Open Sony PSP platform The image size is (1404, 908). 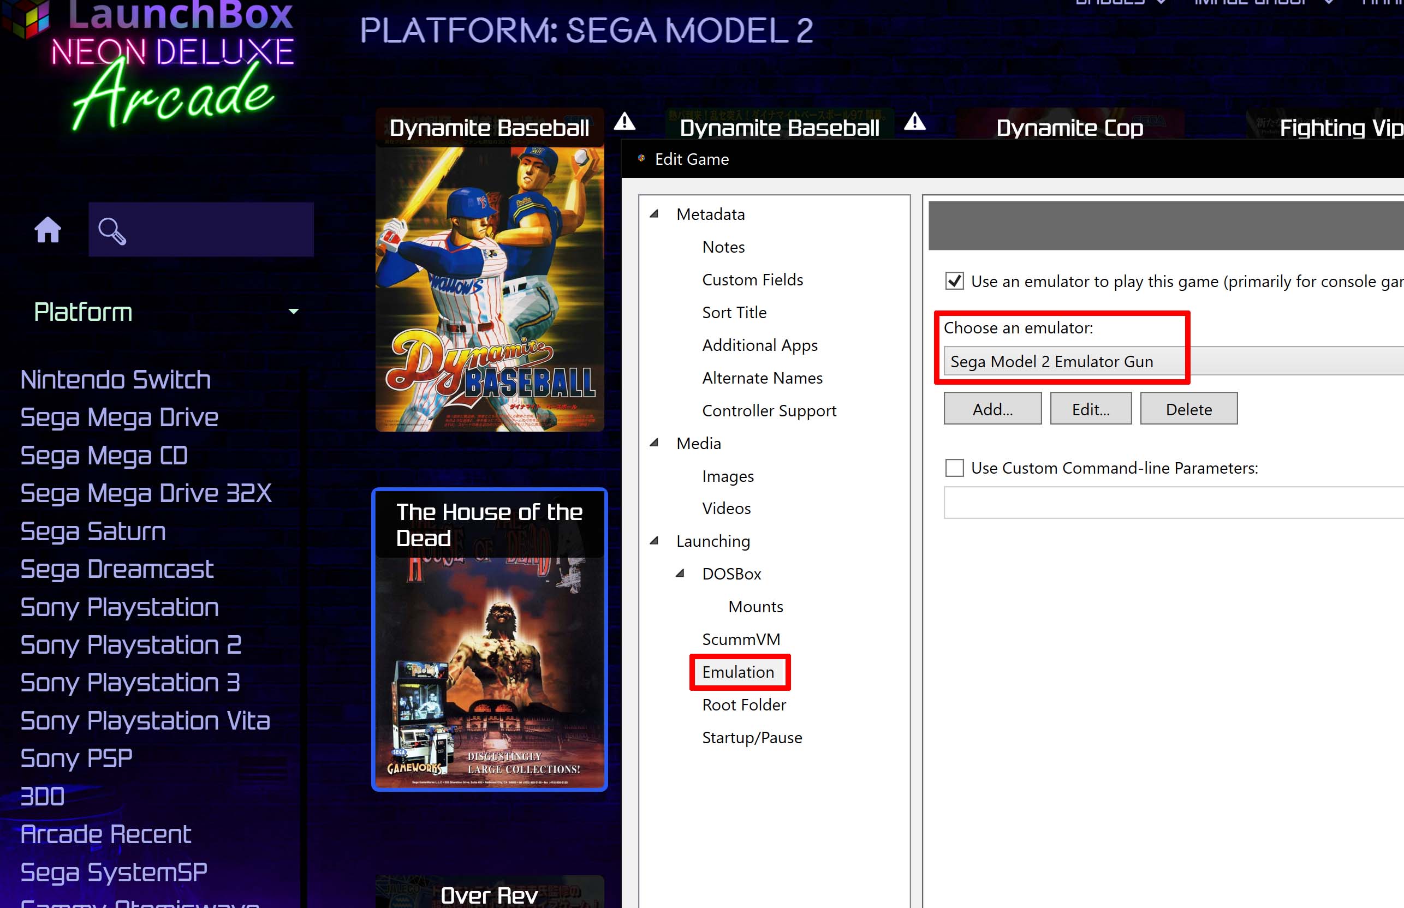pos(76,758)
